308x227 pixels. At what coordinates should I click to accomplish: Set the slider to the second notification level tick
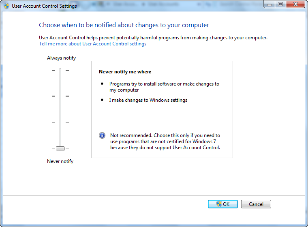click(x=60, y=96)
